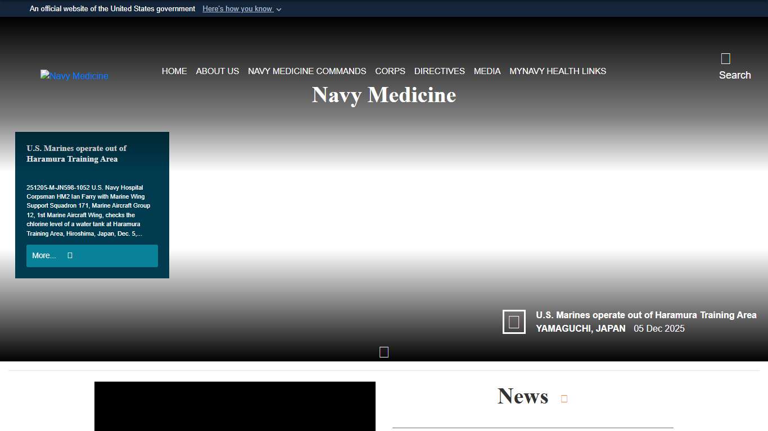This screenshot has height=431, width=768.
Task: Open the News section heading
Action: [x=522, y=396]
